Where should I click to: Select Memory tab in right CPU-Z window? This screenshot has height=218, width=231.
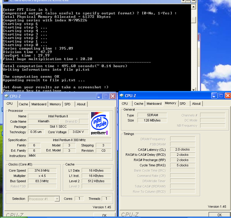click(170, 103)
